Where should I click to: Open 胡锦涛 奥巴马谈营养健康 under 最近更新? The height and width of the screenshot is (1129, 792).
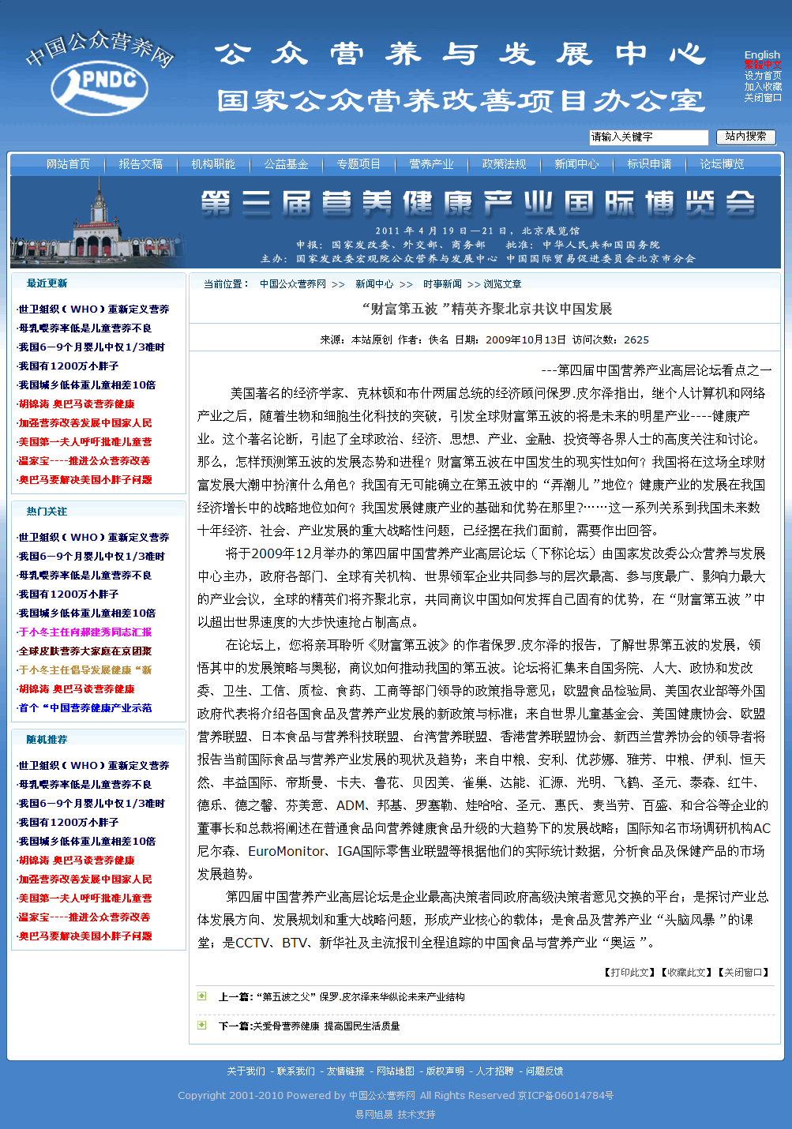[76, 404]
